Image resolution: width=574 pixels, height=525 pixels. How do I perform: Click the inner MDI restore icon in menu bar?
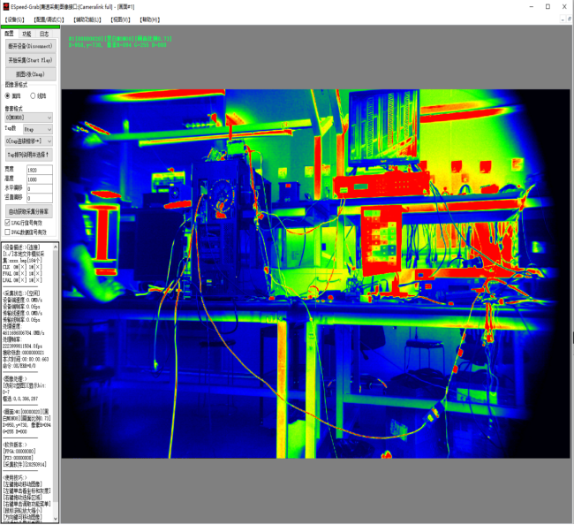[570, 19]
